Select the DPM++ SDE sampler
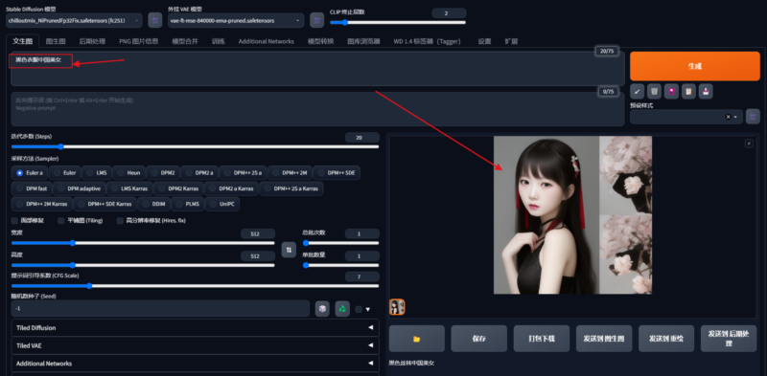 [x=337, y=173]
